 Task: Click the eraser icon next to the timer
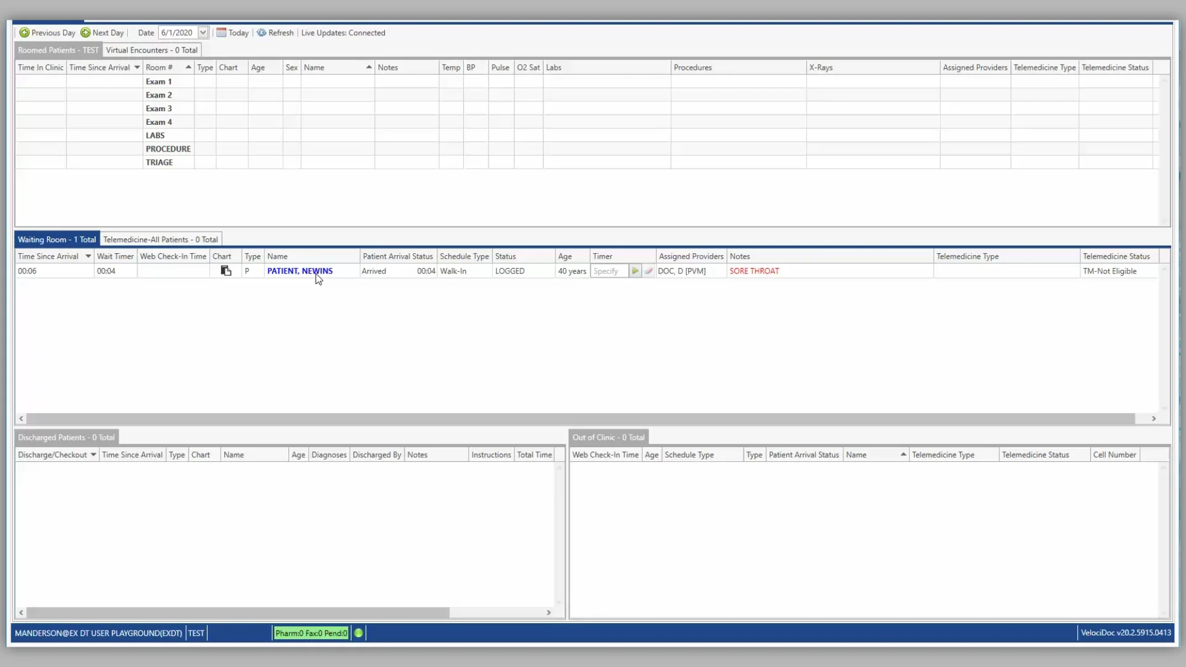pyautogui.click(x=649, y=271)
